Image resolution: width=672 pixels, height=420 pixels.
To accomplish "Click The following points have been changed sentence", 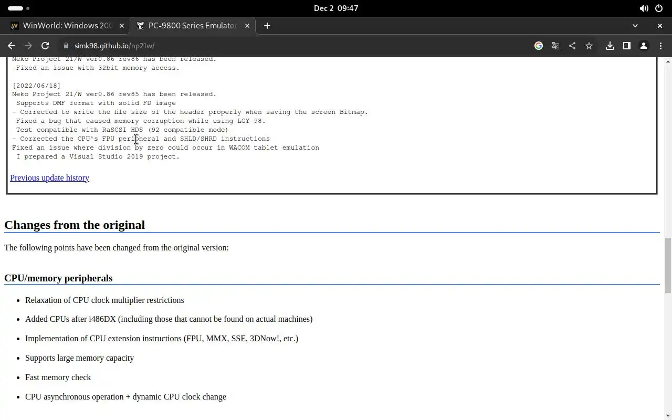I will coord(117,248).
